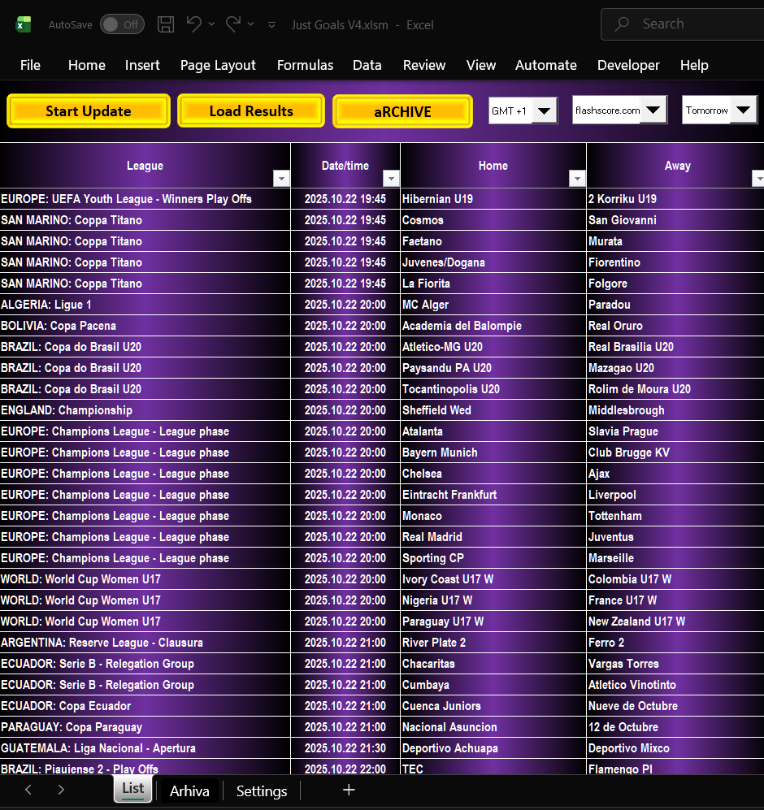Open the Customize Quick Access Toolbar arrow

click(x=271, y=25)
